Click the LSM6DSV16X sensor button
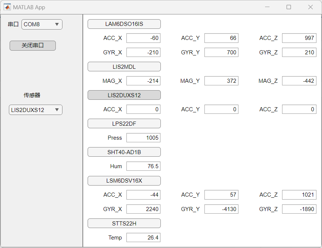The width and height of the screenshot is (322, 248). tap(124, 181)
